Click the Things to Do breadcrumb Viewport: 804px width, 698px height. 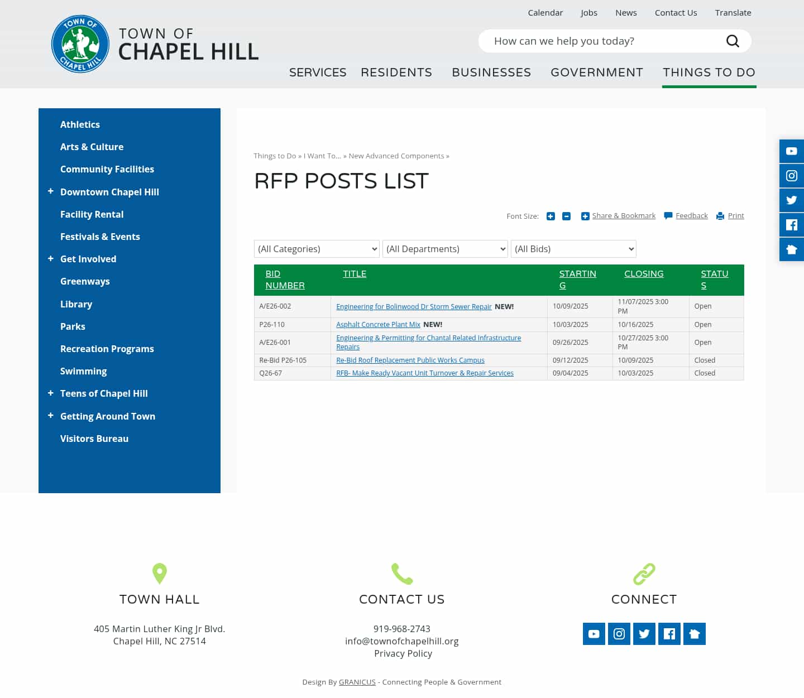click(275, 156)
